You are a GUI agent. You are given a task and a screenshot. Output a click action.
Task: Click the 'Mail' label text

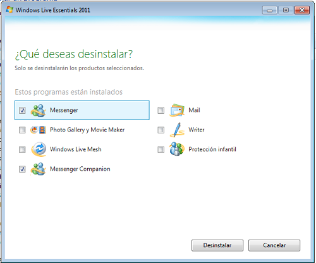point(194,110)
